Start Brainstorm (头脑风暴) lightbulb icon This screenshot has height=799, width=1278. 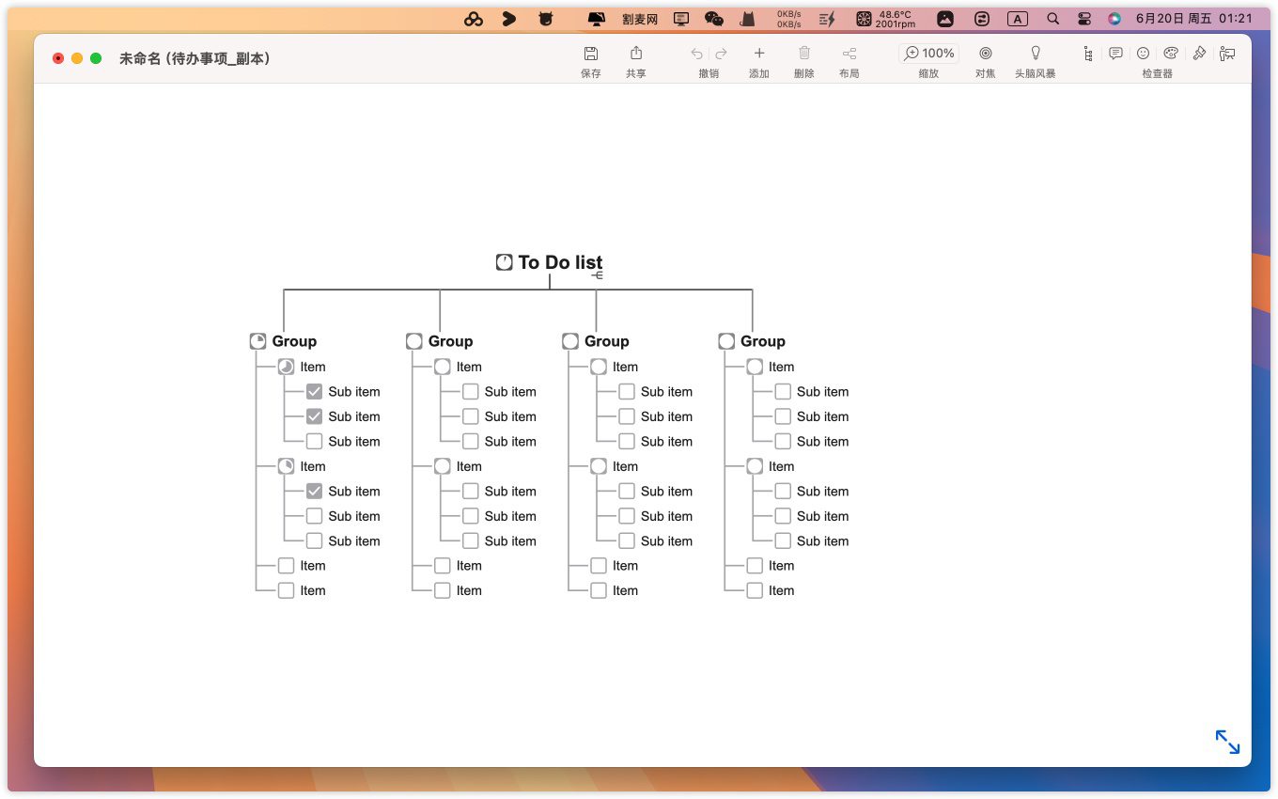point(1036,54)
